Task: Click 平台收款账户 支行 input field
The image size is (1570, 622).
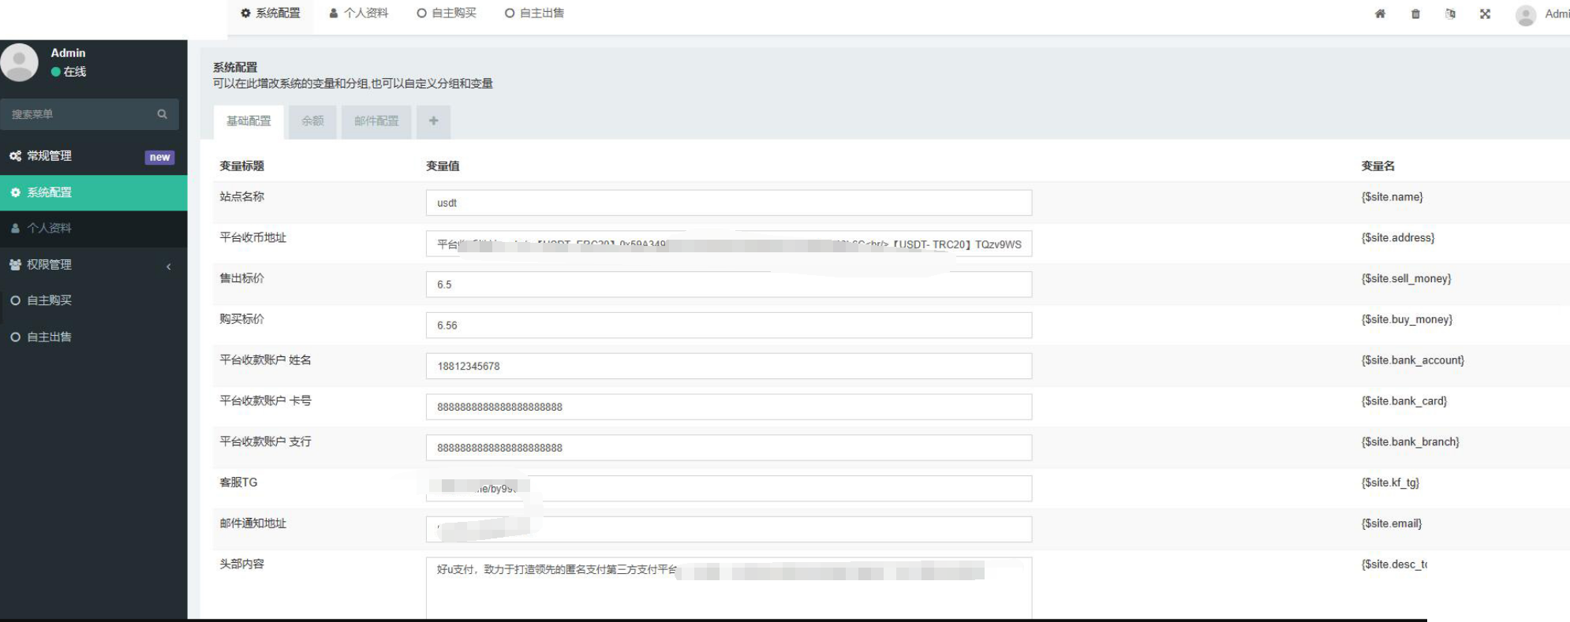Action: coord(729,448)
